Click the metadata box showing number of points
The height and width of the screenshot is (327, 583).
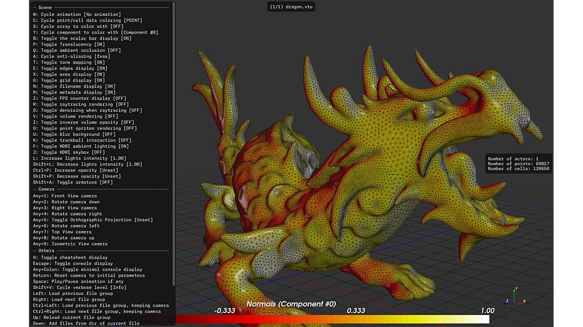518,163
